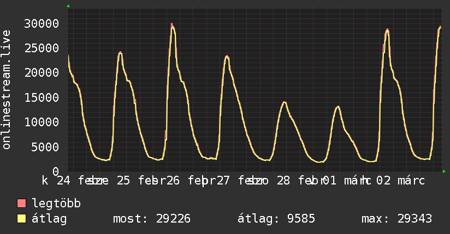
Task: Click the 15000 y-axis label
Action: (42, 98)
